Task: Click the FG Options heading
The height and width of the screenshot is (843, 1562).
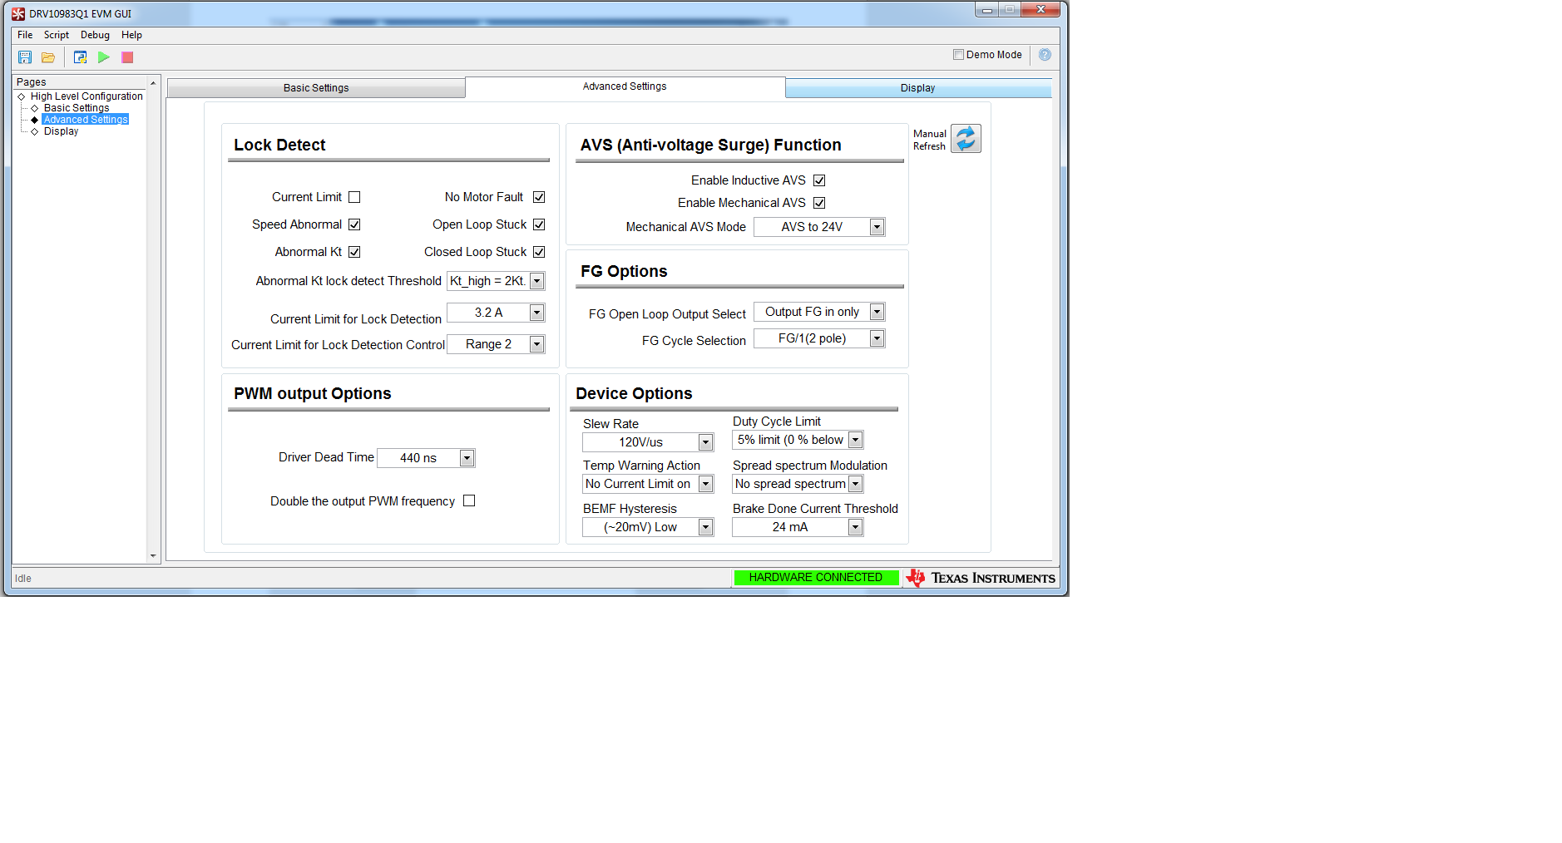Action: point(624,271)
